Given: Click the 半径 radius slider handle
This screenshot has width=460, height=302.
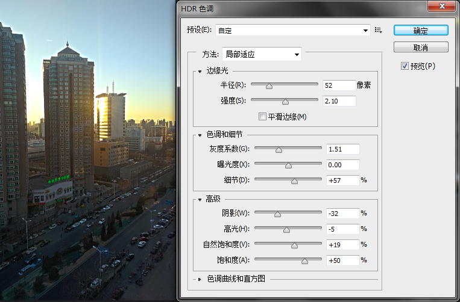Looking at the screenshot, I should tap(269, 86).
